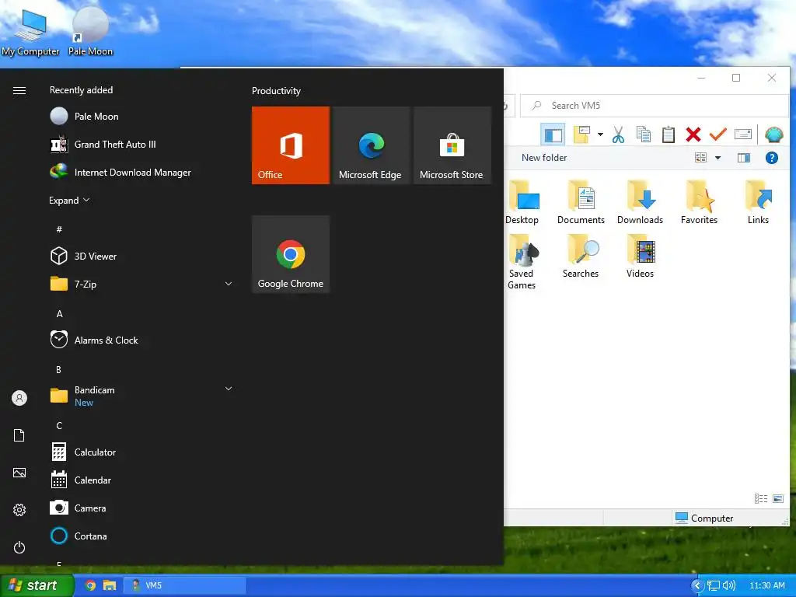Toggle the preview pane button
This screenshot has height=597, width=796.
click(x=744, y=158)
